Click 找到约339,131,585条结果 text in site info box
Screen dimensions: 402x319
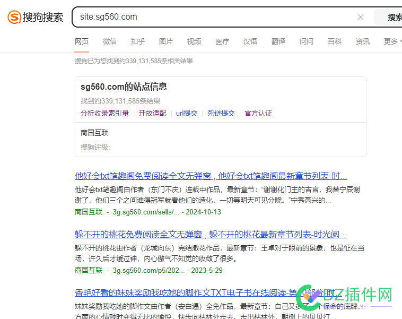click(120, 101)
